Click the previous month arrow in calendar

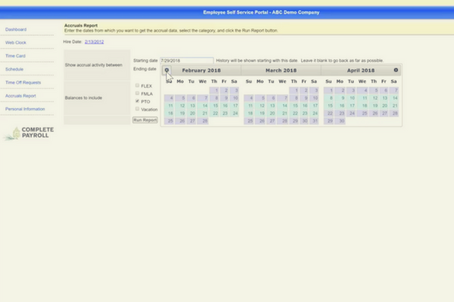(x=167, y=69)
